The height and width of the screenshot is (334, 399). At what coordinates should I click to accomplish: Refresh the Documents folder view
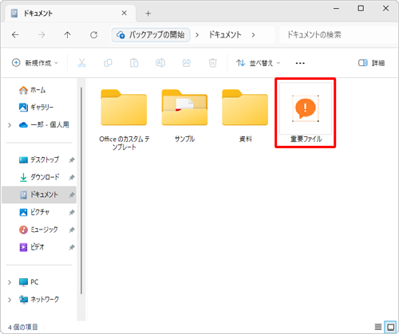(x=93, y=35)
